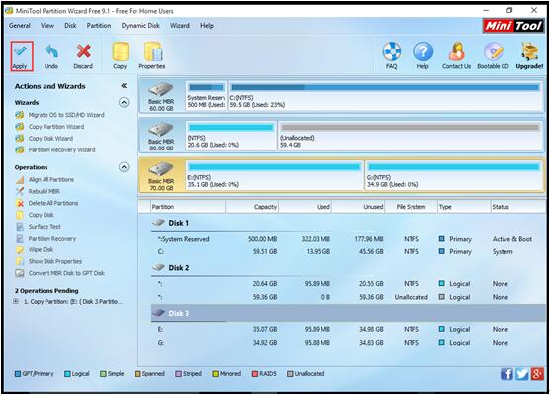Open MiniTool Twitter icon
Screen dimensions: 550x395
pyautogui.click(x=522, y=374)
